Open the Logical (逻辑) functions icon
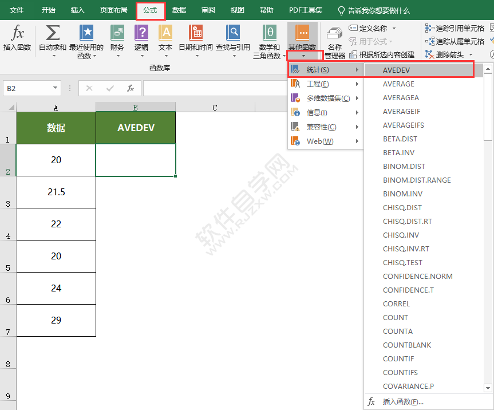The image size is (494, 410). [x=141, y=33]
